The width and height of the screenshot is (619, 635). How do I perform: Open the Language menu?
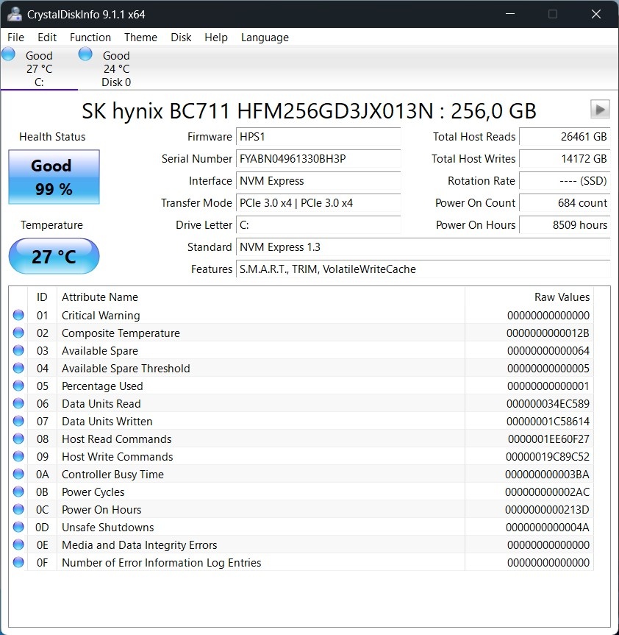(x=265, y=37)
